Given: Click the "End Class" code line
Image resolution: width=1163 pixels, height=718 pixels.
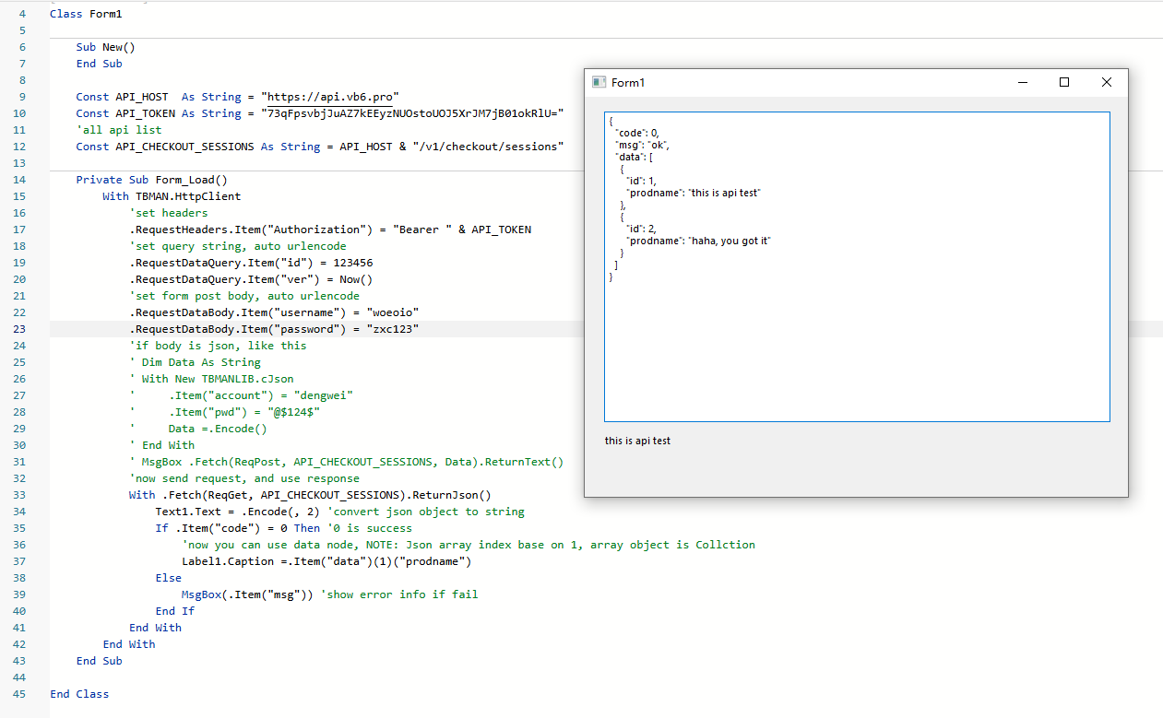Looking at the screenshot, I should pos(79,694).
